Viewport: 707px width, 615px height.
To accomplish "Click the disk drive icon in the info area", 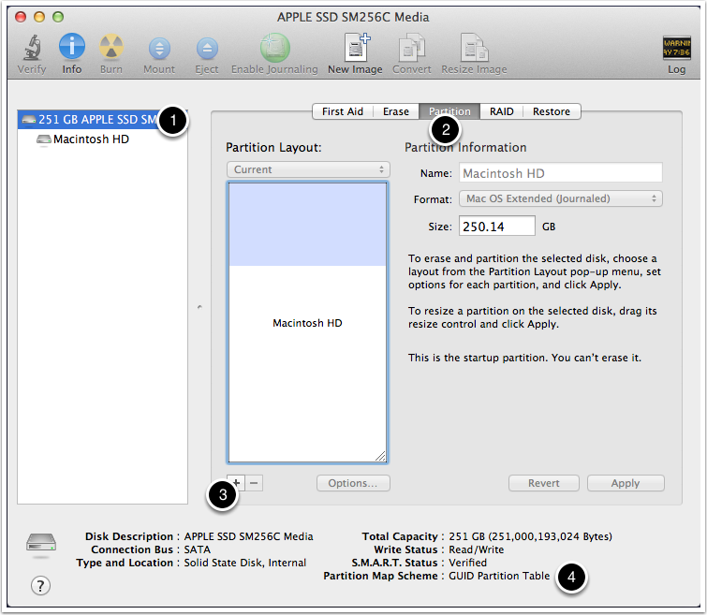I will point(41,543).
